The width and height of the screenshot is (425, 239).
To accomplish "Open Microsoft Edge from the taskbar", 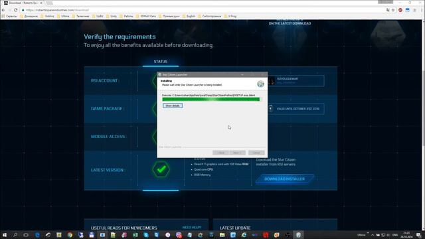I will (x=37, y=235).
